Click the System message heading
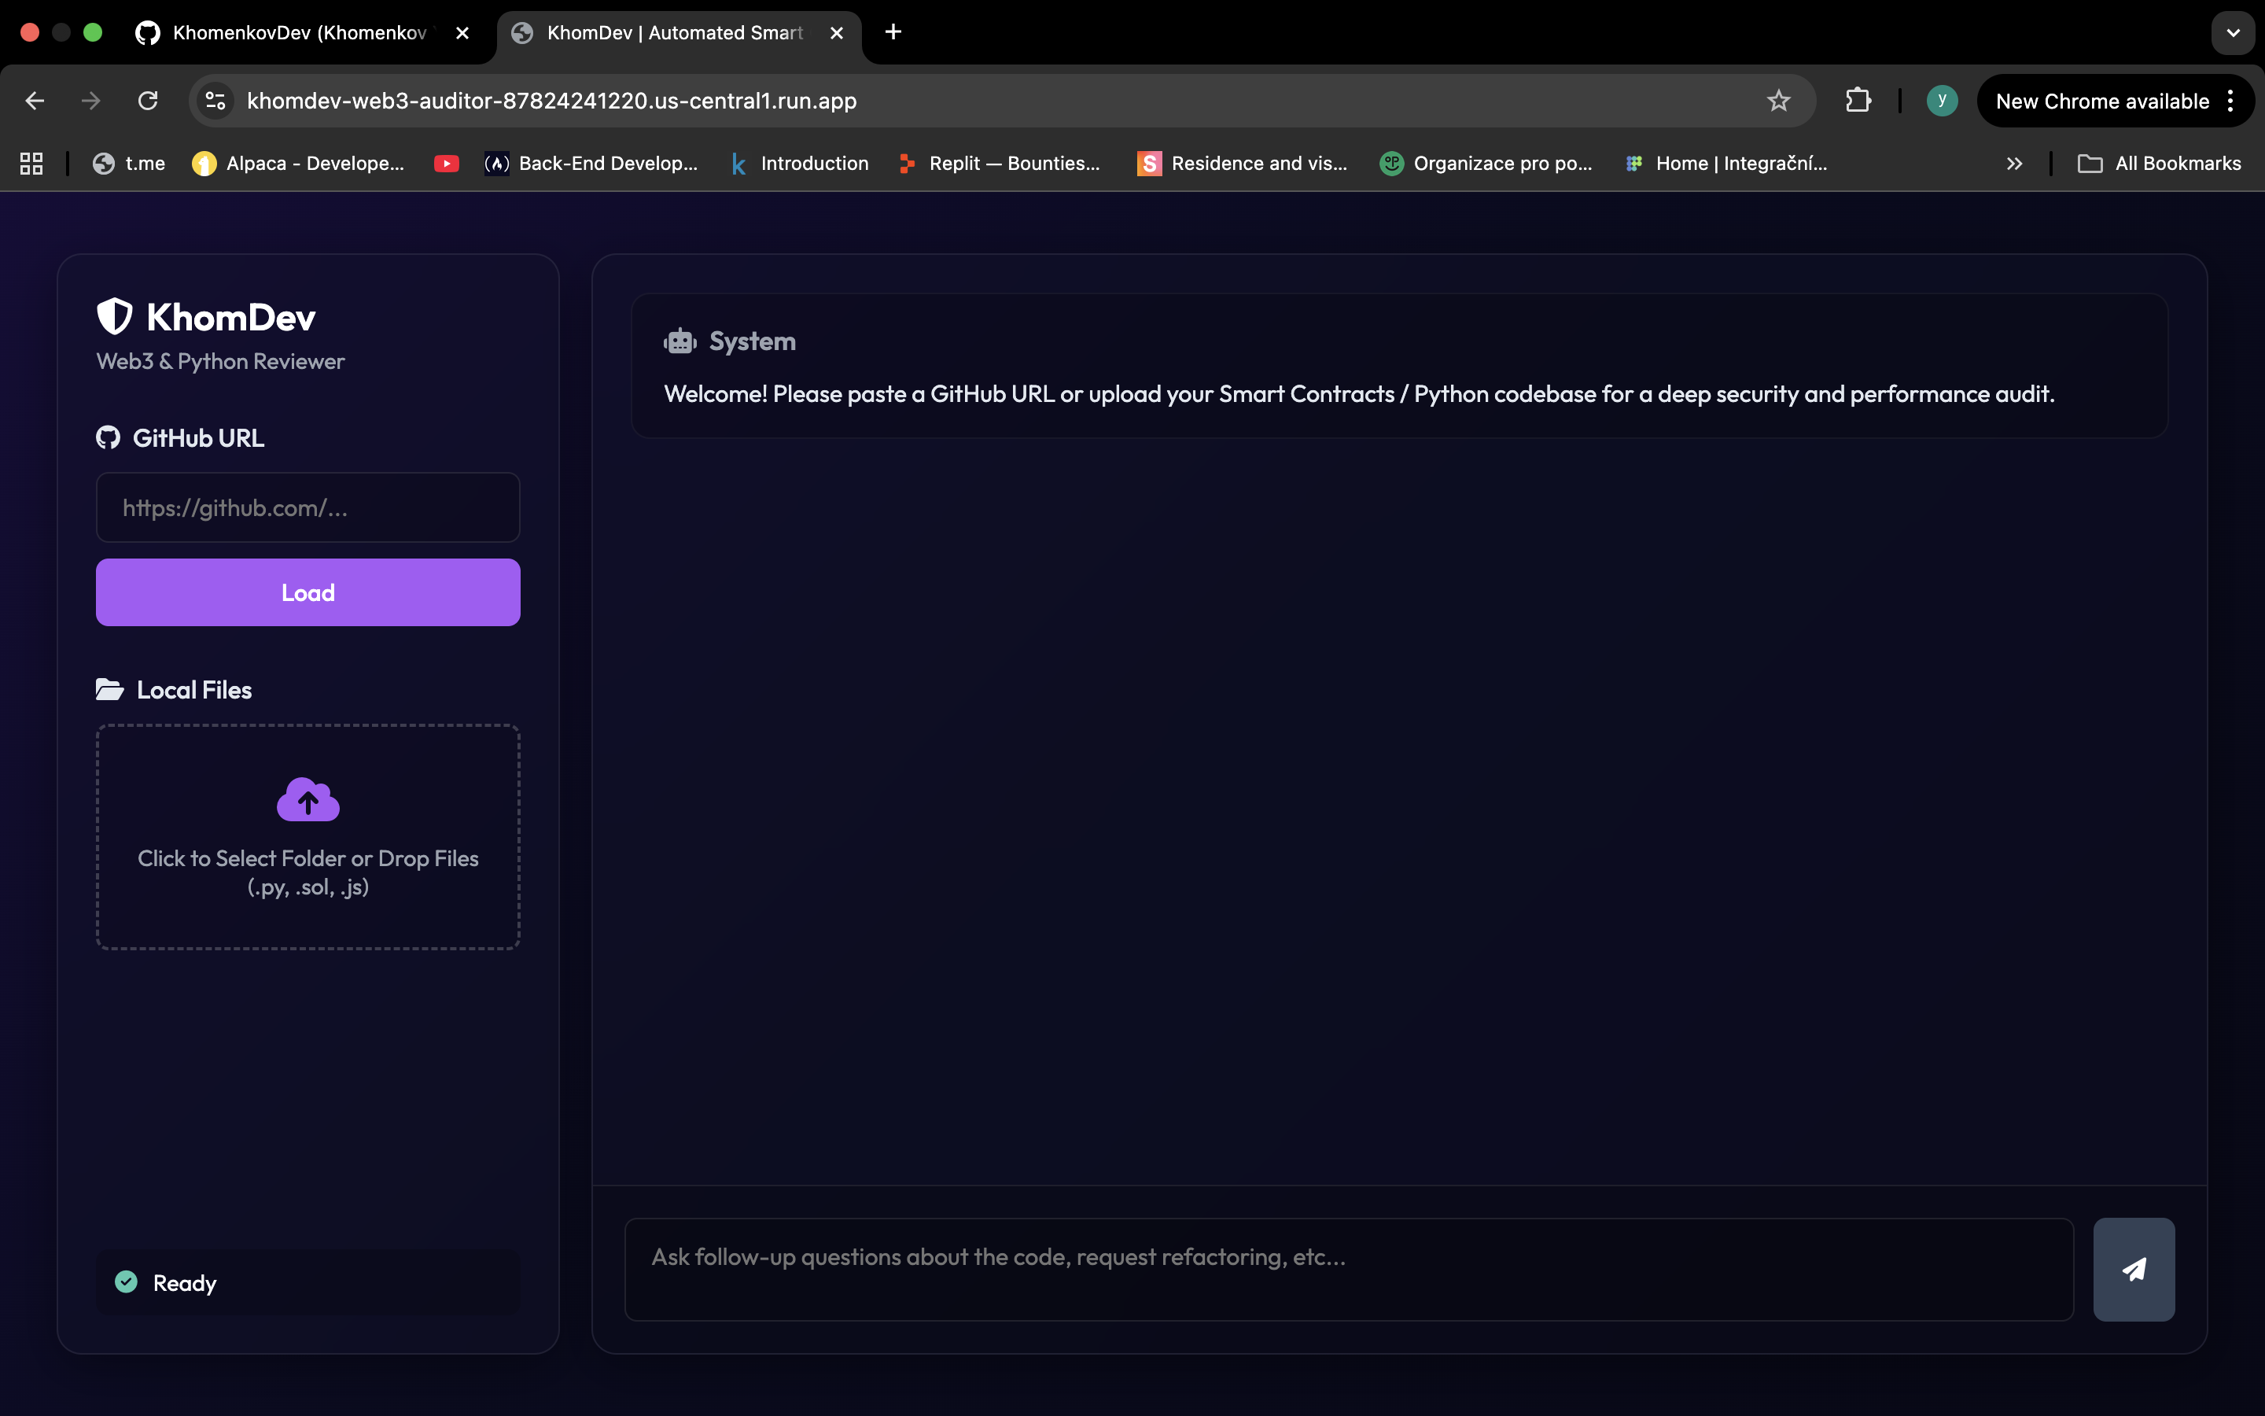 pyautogui.click(x=753, y=342)
